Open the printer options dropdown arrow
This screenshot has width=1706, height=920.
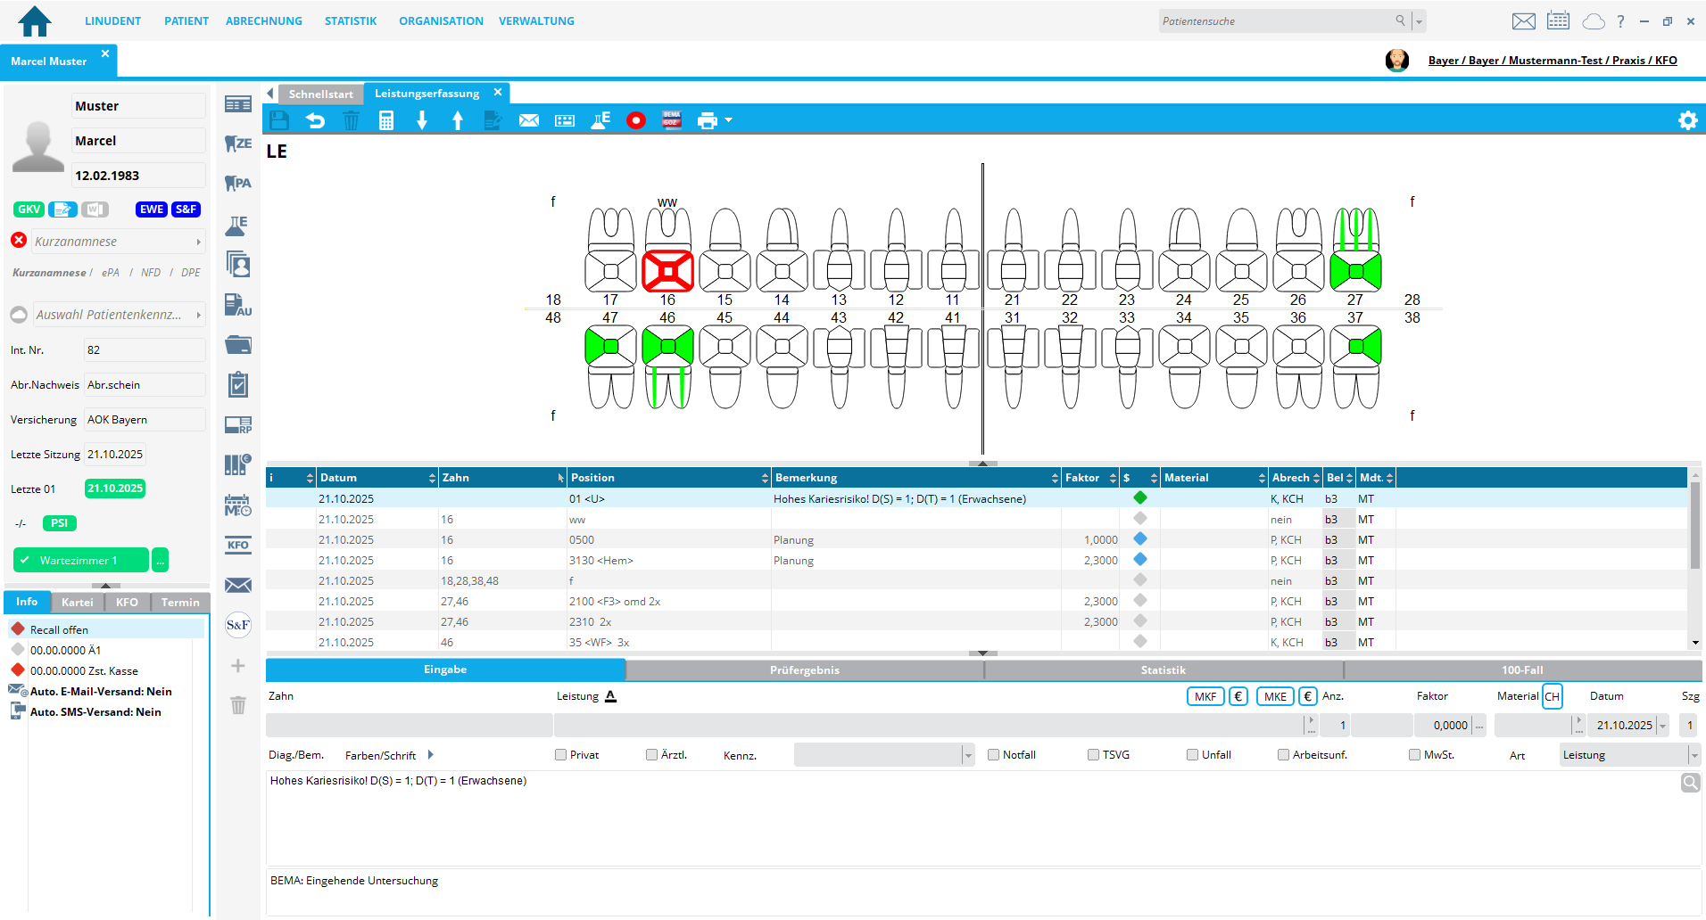pyautogui.click(x=729, y=120)
